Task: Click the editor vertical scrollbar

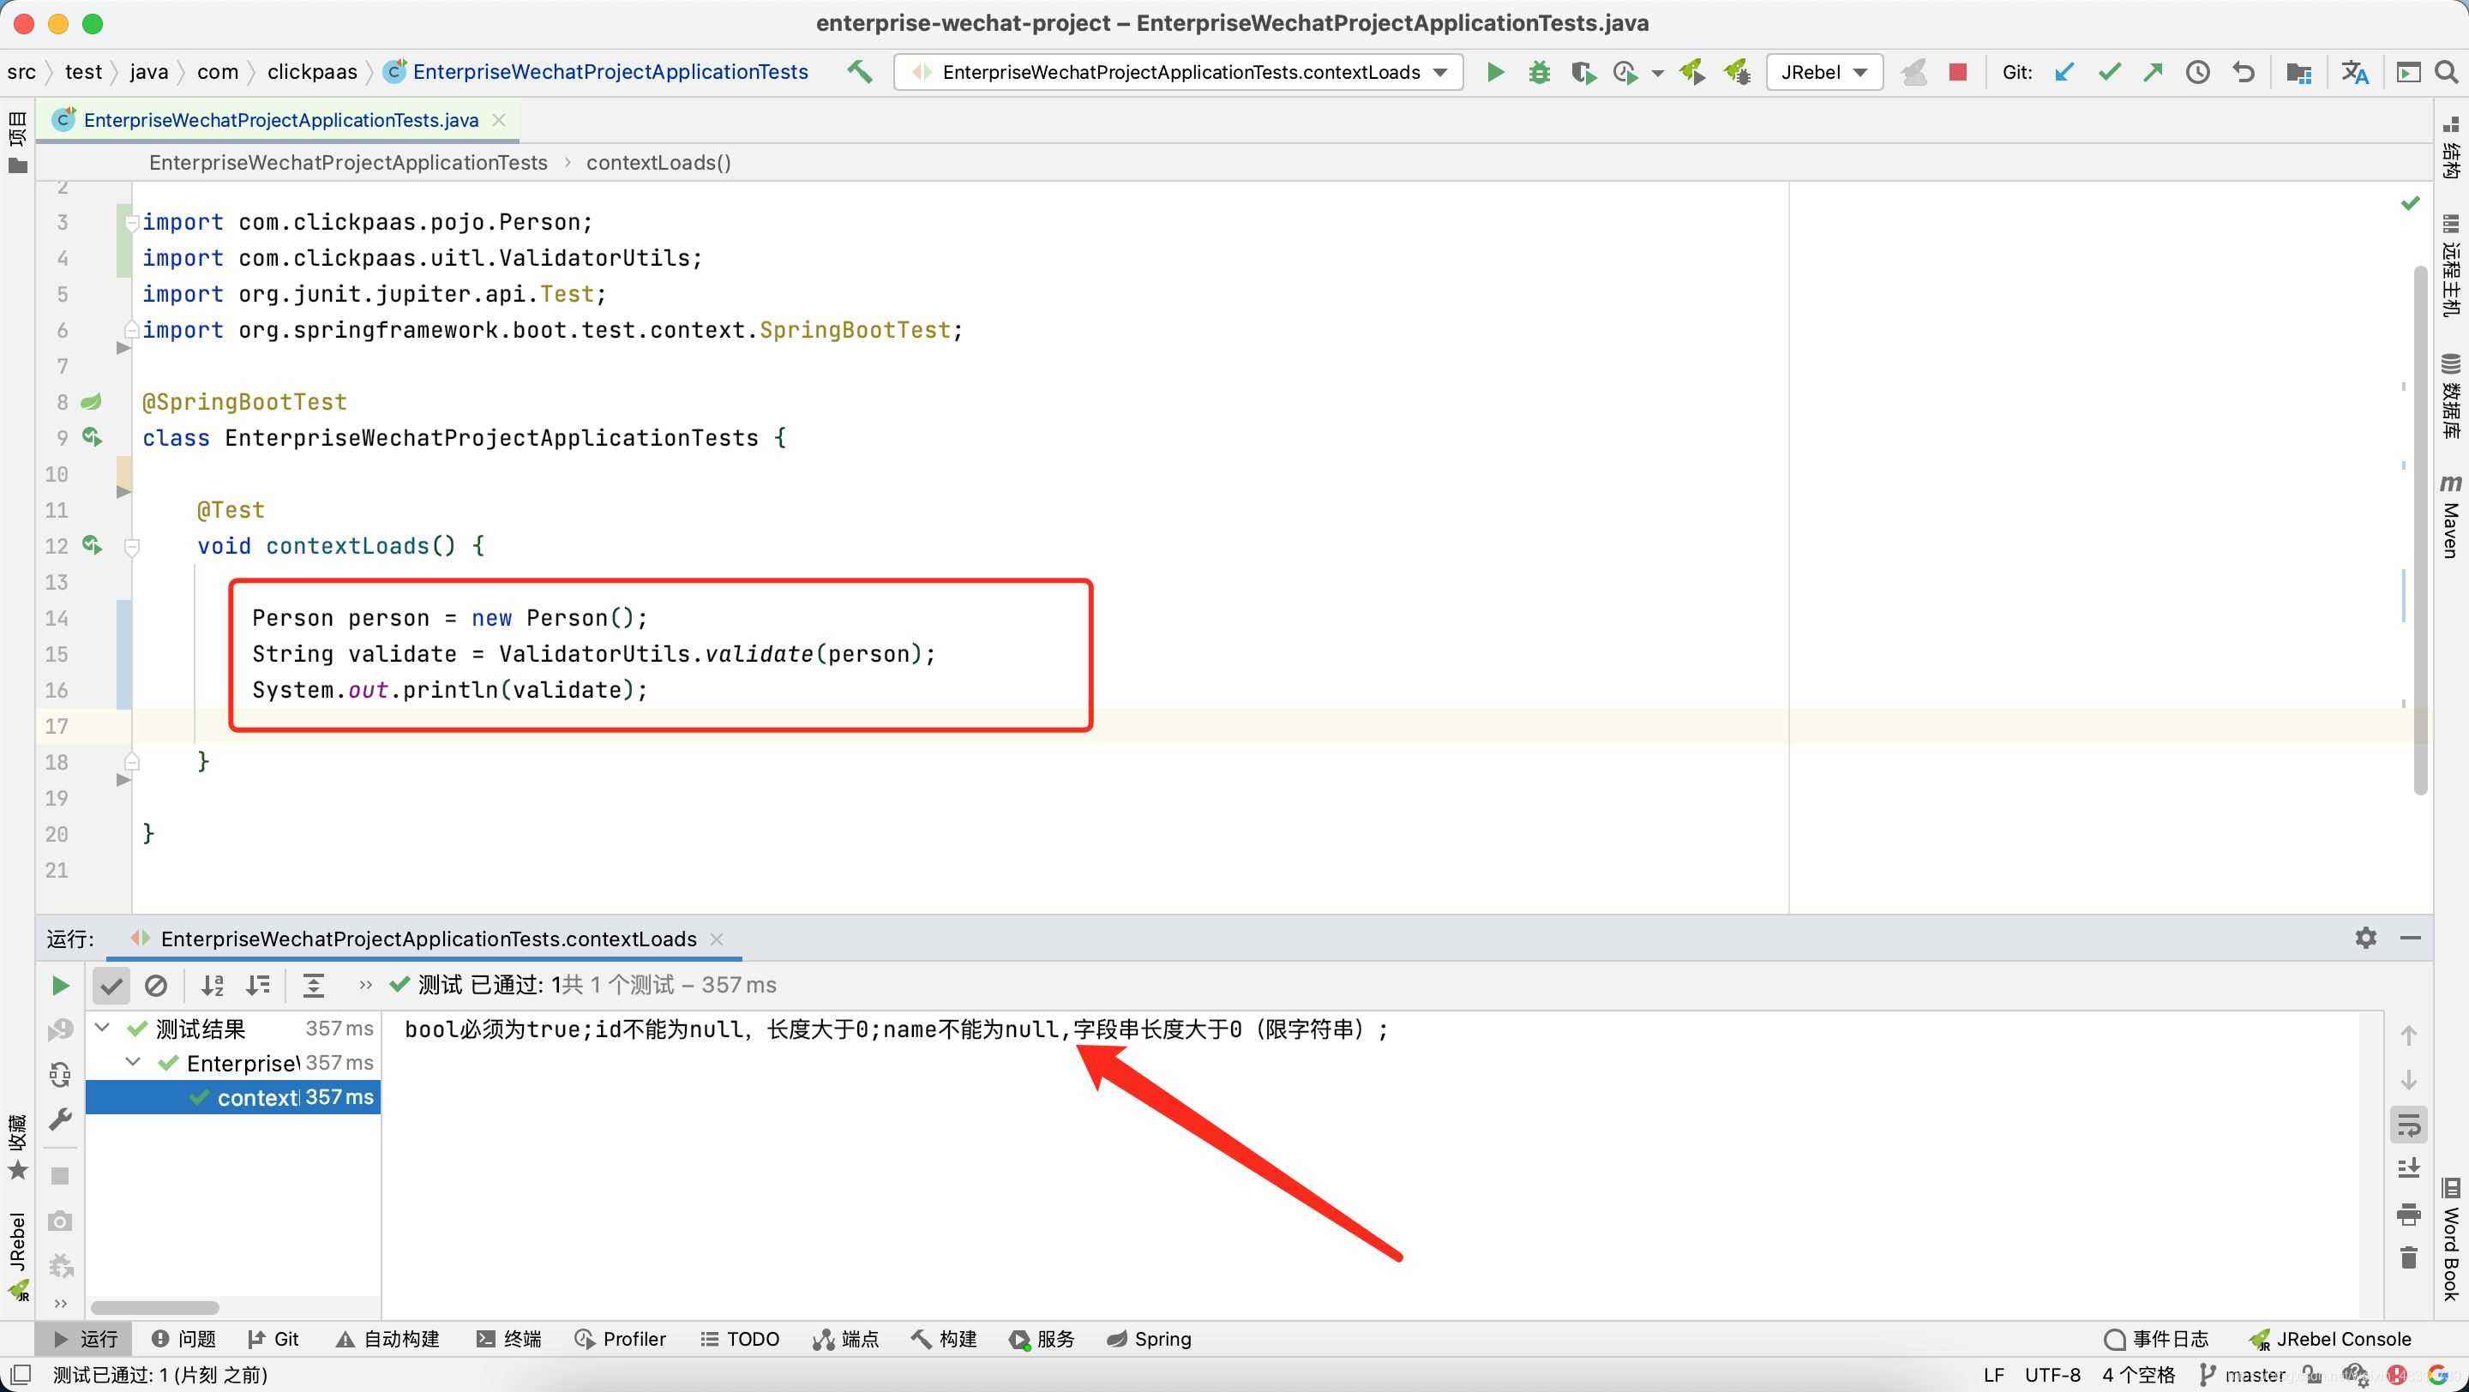Action: coord(2420,527)
